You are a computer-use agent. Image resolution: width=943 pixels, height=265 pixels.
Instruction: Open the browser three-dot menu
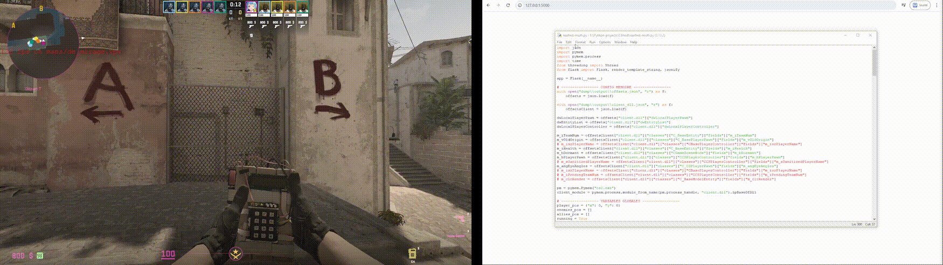pyautogui.click(x=937, y=5)
